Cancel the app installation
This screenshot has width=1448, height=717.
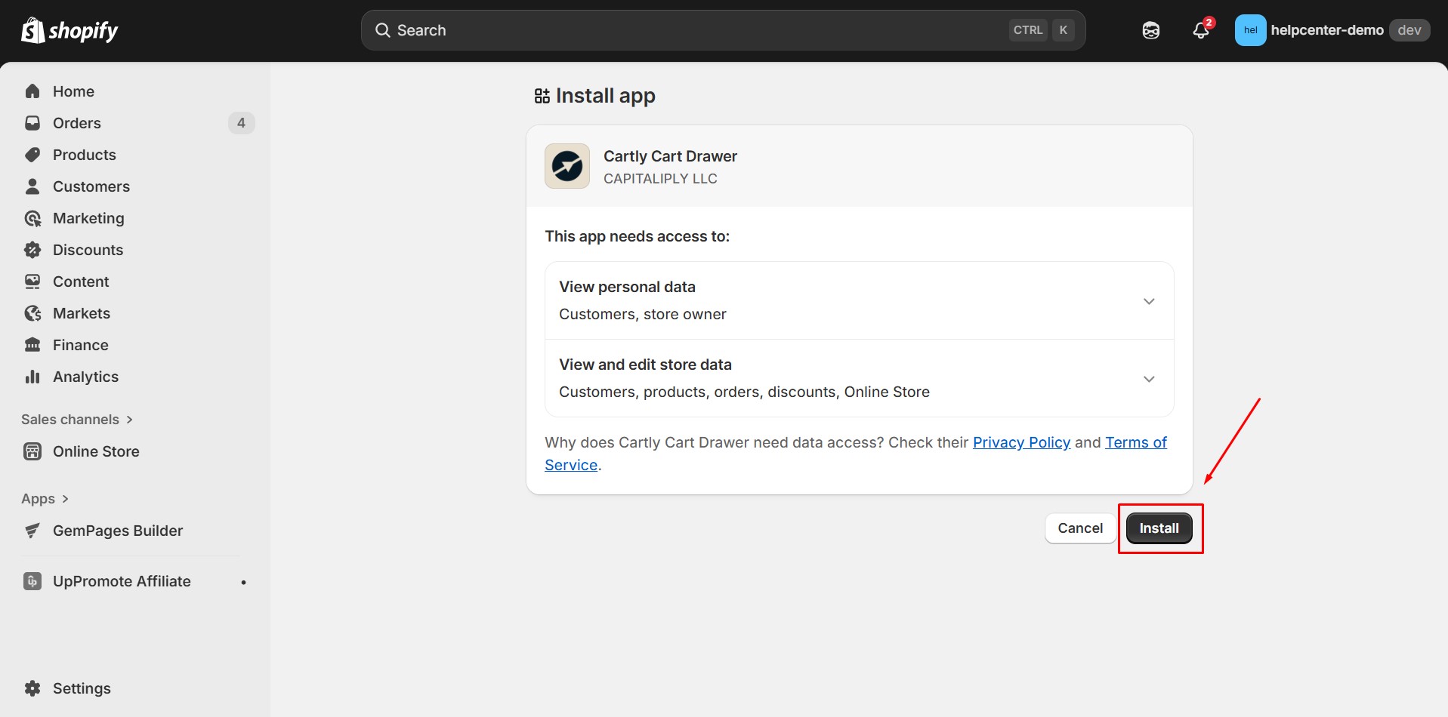1080,528
